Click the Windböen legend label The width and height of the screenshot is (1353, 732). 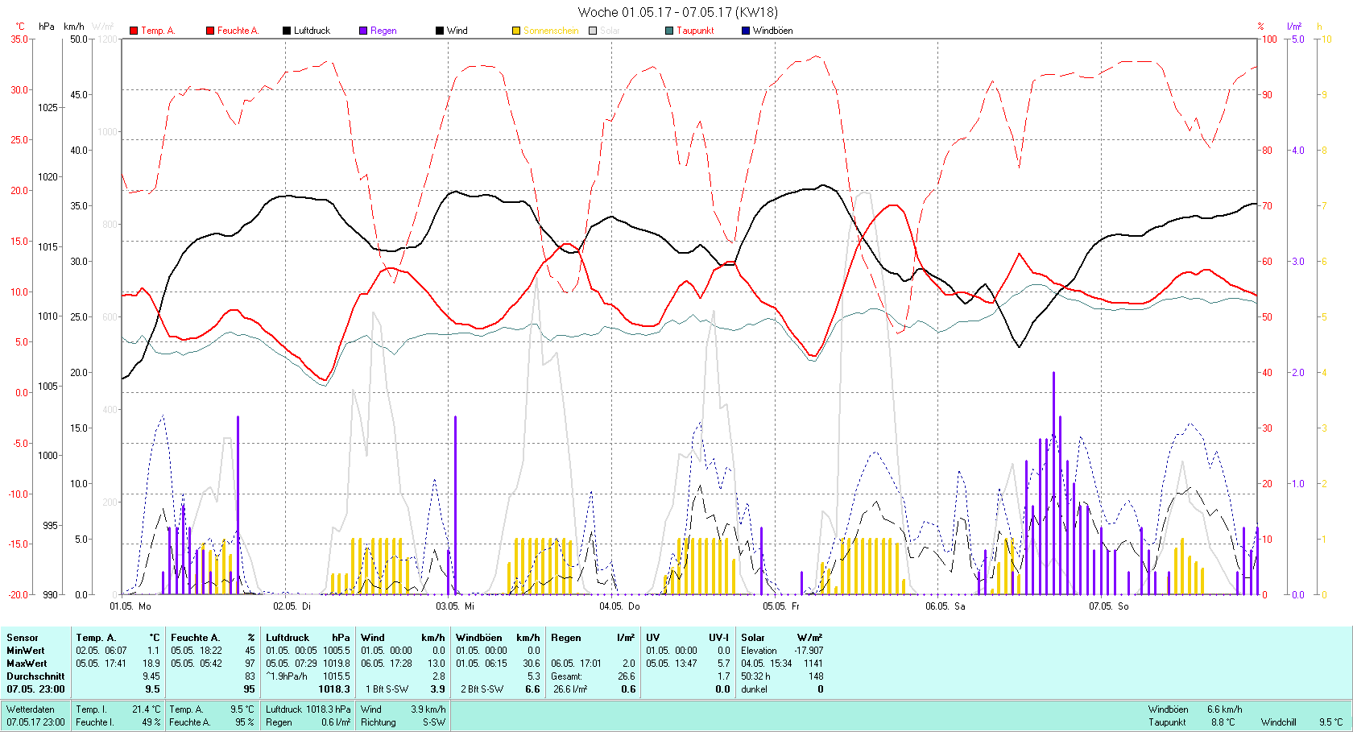tap(772, 31)
